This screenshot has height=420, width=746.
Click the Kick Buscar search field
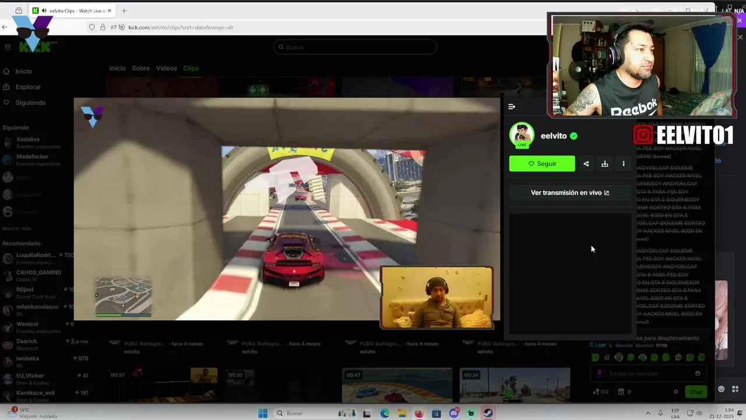[x=356, y=47]
